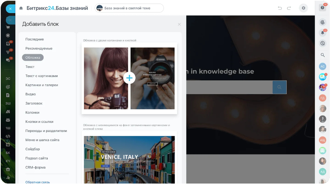Open the bar chart icon in left sidebar
This screenshot has height=185, width=332.
[x=8, y=177]
